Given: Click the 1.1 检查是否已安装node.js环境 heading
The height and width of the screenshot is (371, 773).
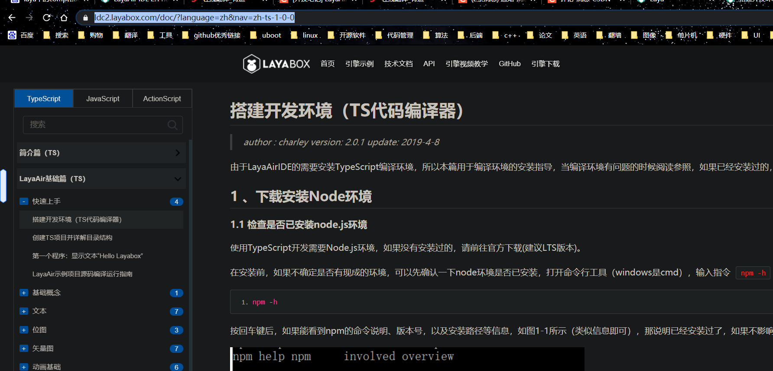Looking at the screenshot, I should tap(299, 225).
